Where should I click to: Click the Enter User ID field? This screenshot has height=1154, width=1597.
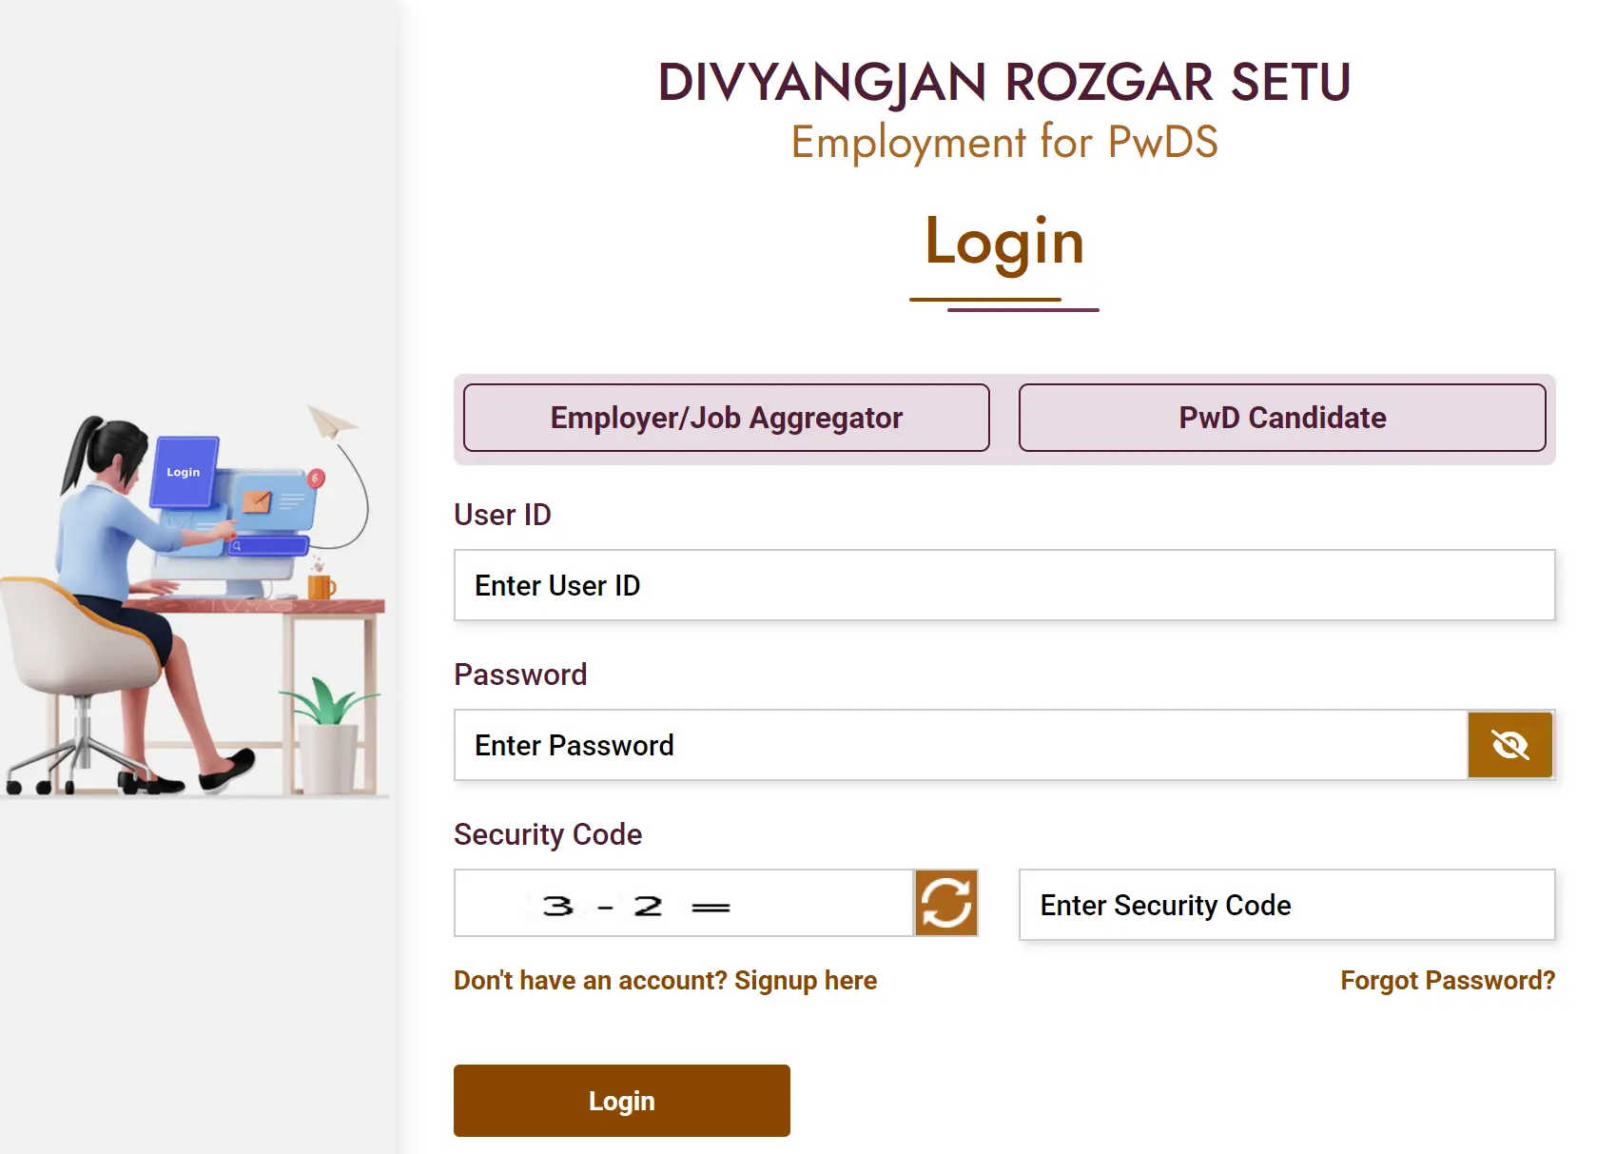(1003, 586)
